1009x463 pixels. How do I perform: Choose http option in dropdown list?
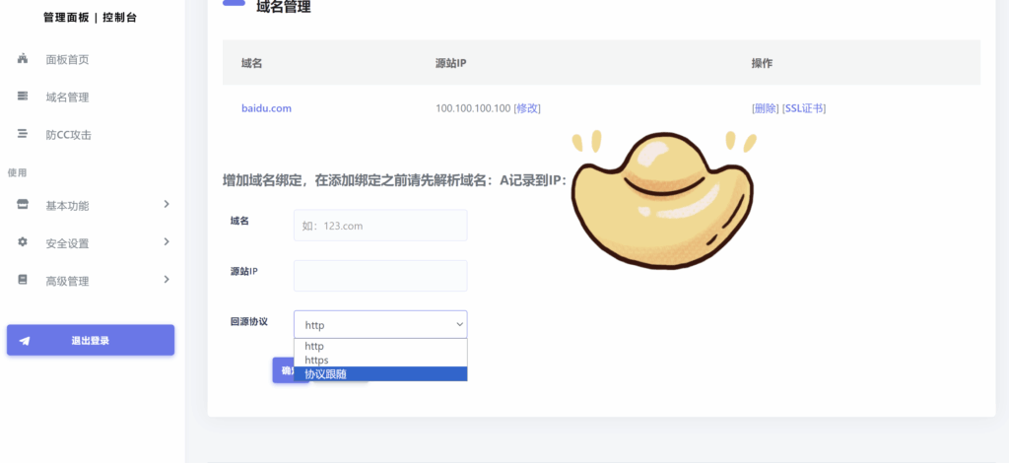(380, 346)
